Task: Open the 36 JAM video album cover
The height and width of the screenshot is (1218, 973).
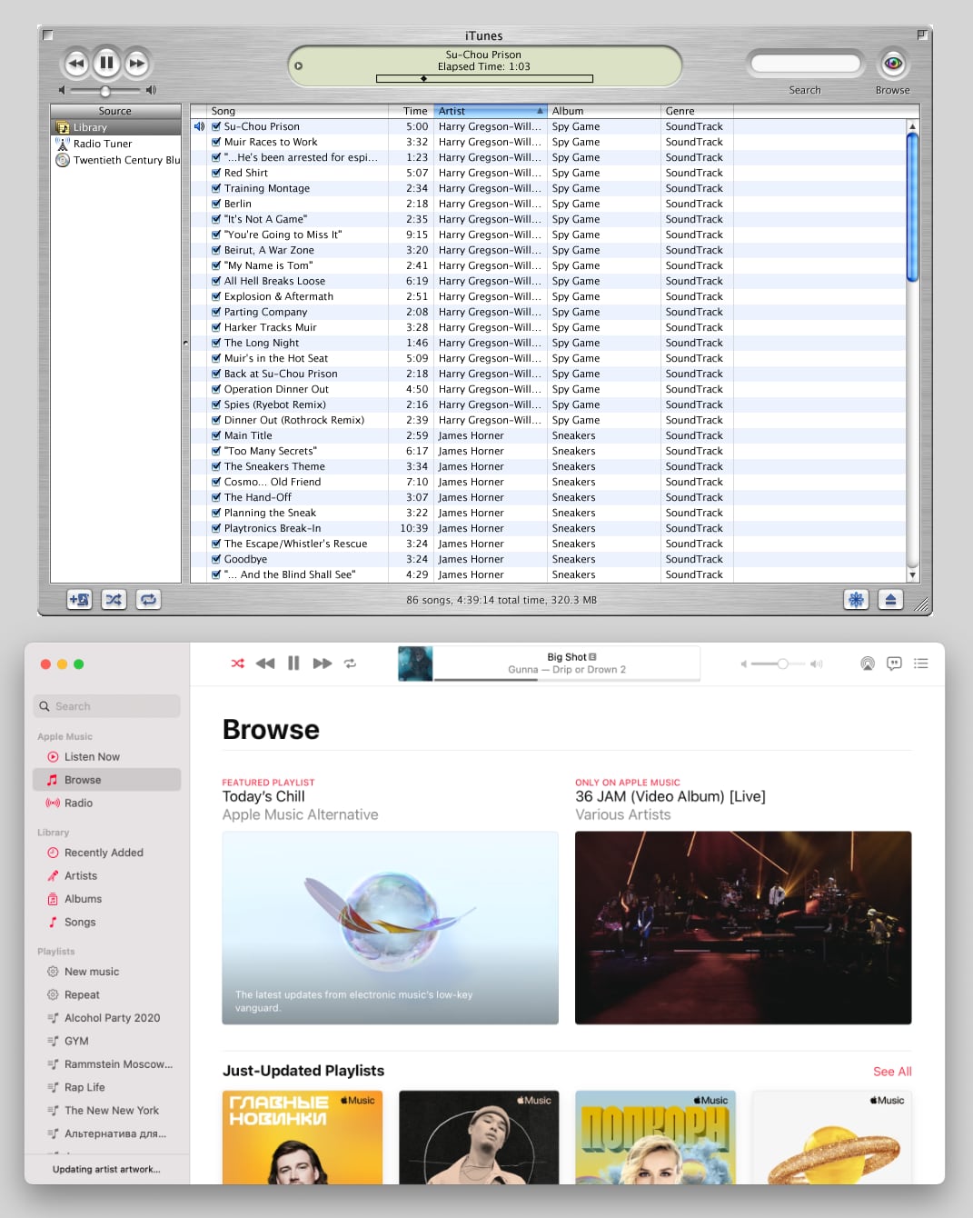Action: click(743, 928)
